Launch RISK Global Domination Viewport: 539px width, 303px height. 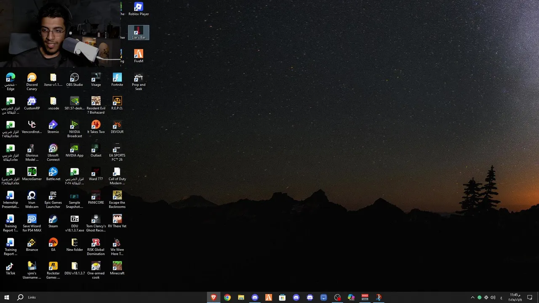pyautogui.click(x=96, y=247)
